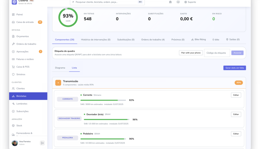Click the search box Pesquisar cliente
The image size is (260, 149).
coord(107,2)
